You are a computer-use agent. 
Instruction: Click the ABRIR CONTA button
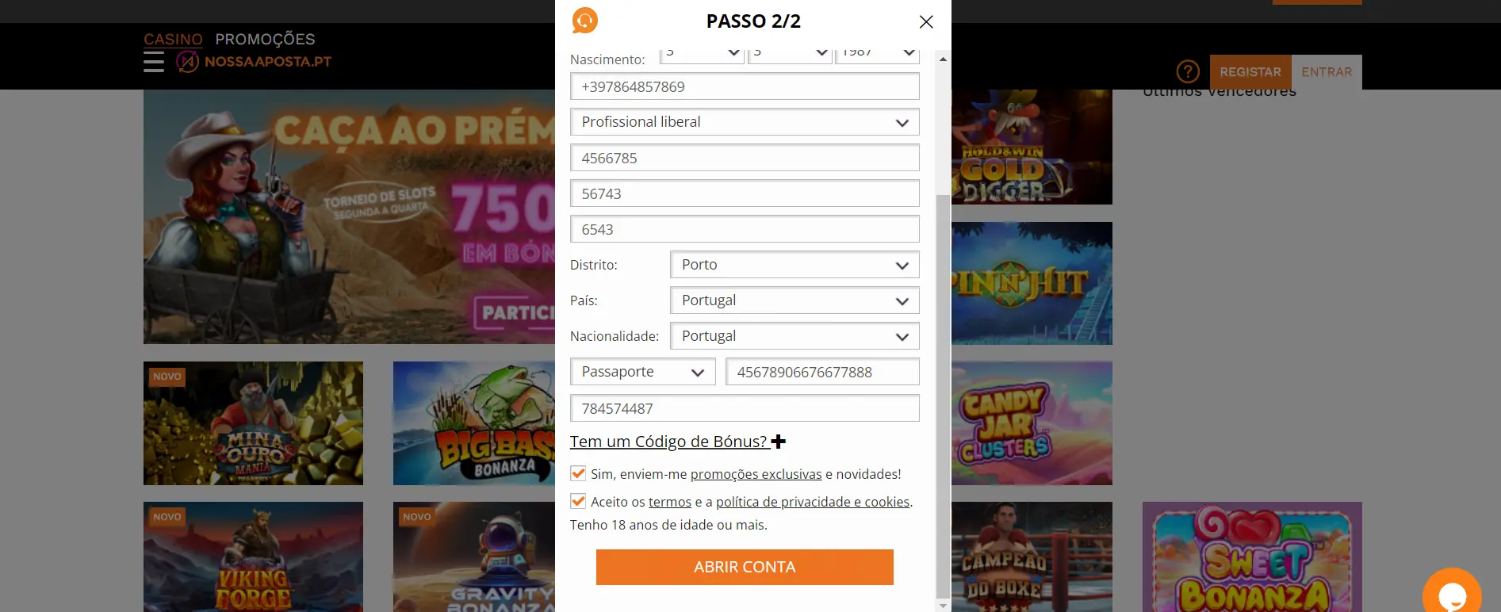pyautogui.click(x=745, y=567)
